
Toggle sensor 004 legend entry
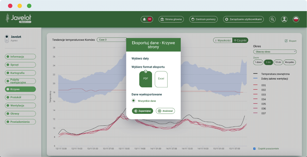coord(260,99)
